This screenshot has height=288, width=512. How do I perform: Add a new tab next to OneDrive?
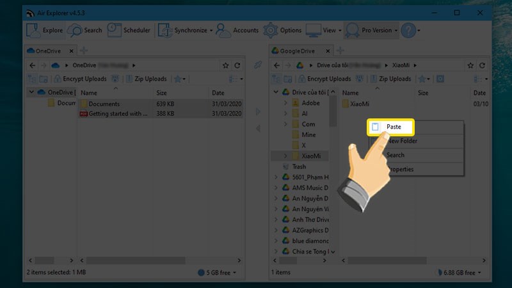pos(84,51)
